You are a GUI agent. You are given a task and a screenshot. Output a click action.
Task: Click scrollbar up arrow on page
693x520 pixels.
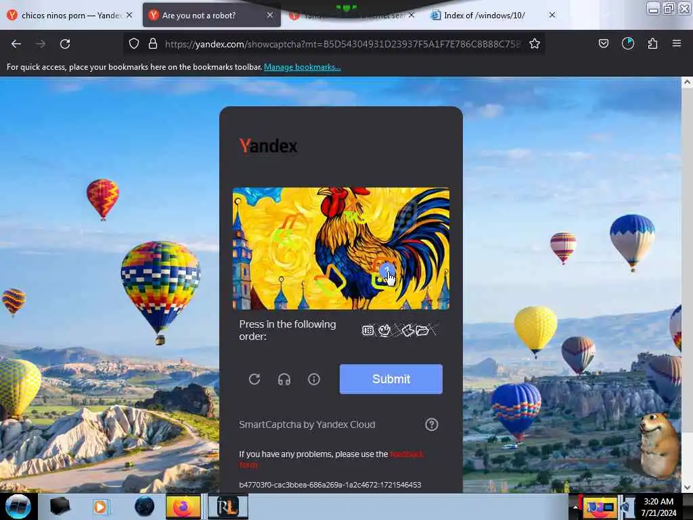687,82
